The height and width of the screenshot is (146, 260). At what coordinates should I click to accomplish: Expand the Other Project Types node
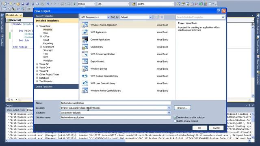click(37, 74)
